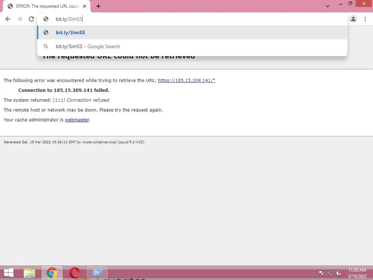Viewport: 373px width, 280px height.
Task: Open the clock showing 11:26 AM
Action: click(x=357, y=273)
